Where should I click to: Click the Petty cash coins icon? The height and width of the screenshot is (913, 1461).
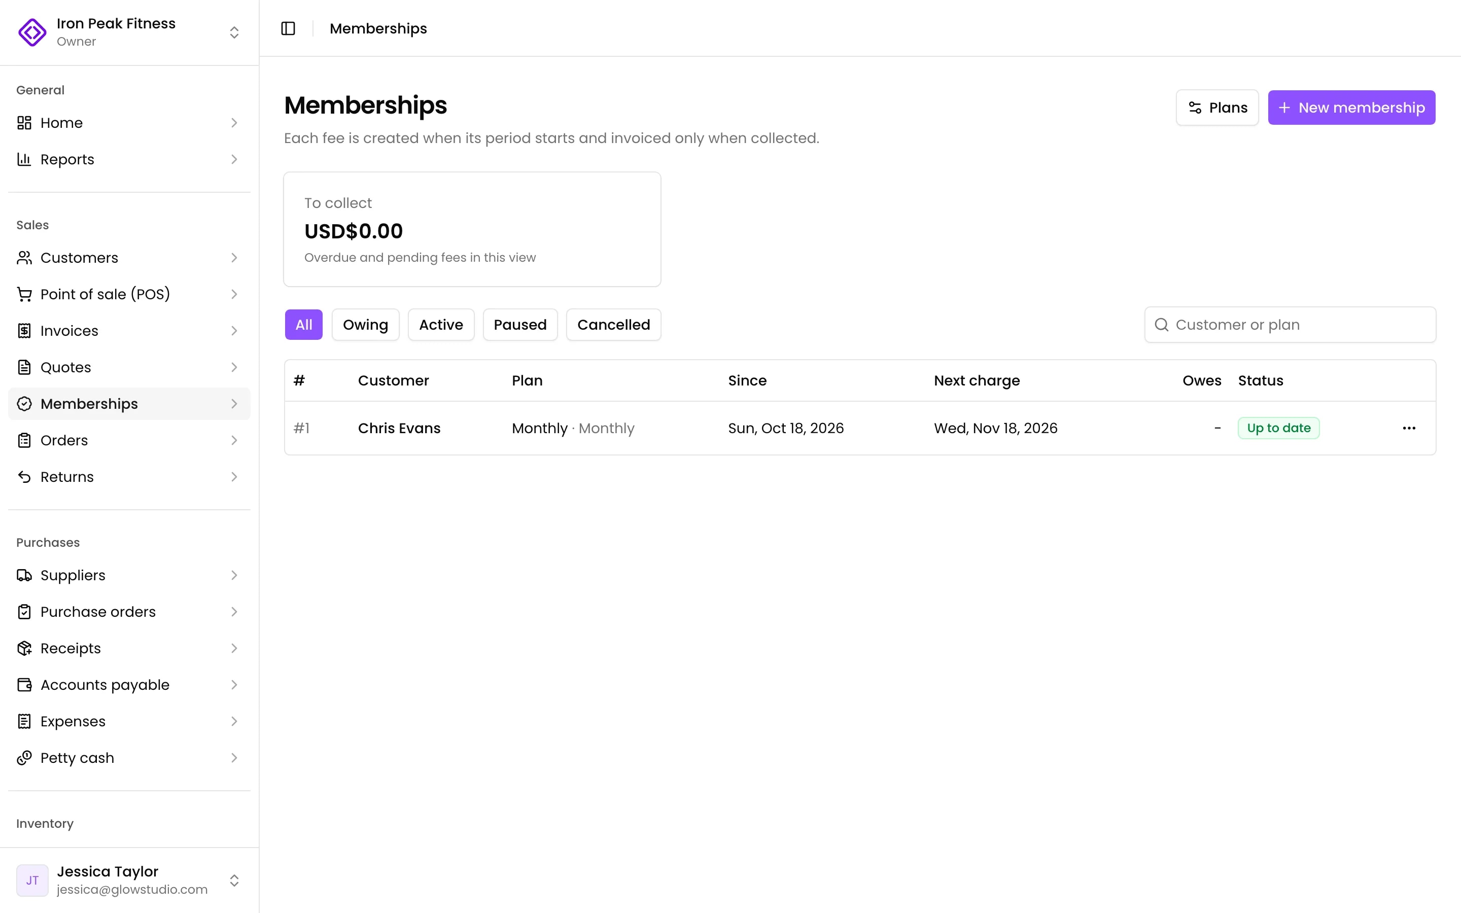24,758
